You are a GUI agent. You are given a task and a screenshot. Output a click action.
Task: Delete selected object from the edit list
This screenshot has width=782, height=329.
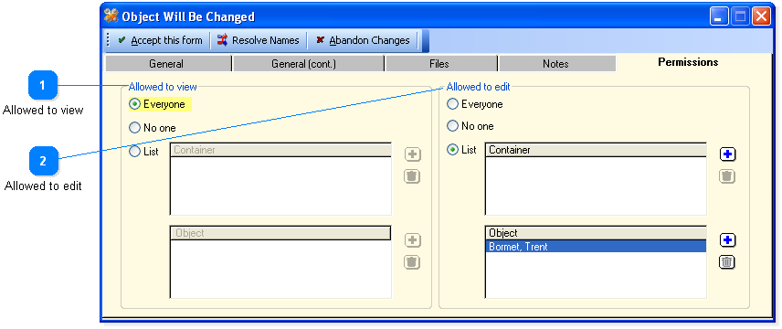pyautogui.click(x=727, y=261)
